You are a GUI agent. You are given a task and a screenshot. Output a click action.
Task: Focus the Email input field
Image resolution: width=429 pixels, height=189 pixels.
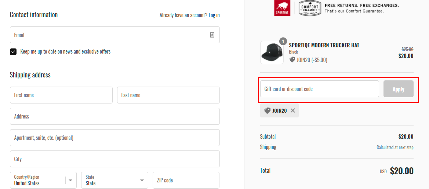[x=114, y=35]
